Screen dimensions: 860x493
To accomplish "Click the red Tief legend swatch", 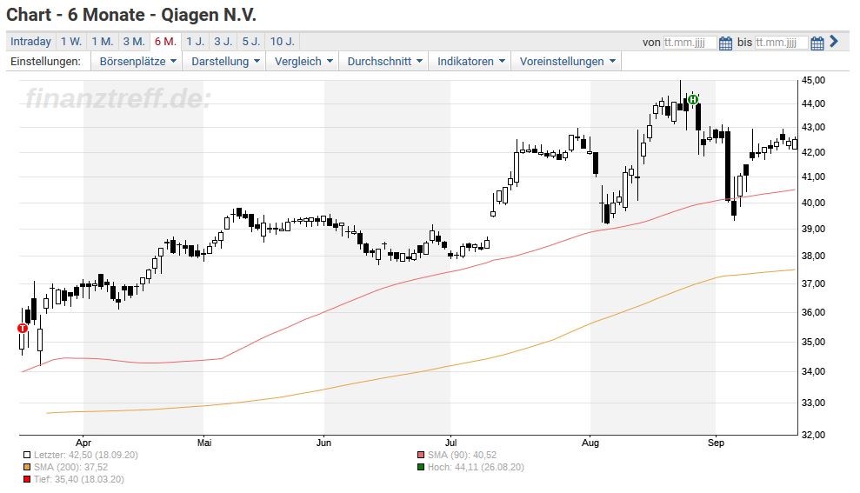I will pyautogui.click(x=27, y=479).
